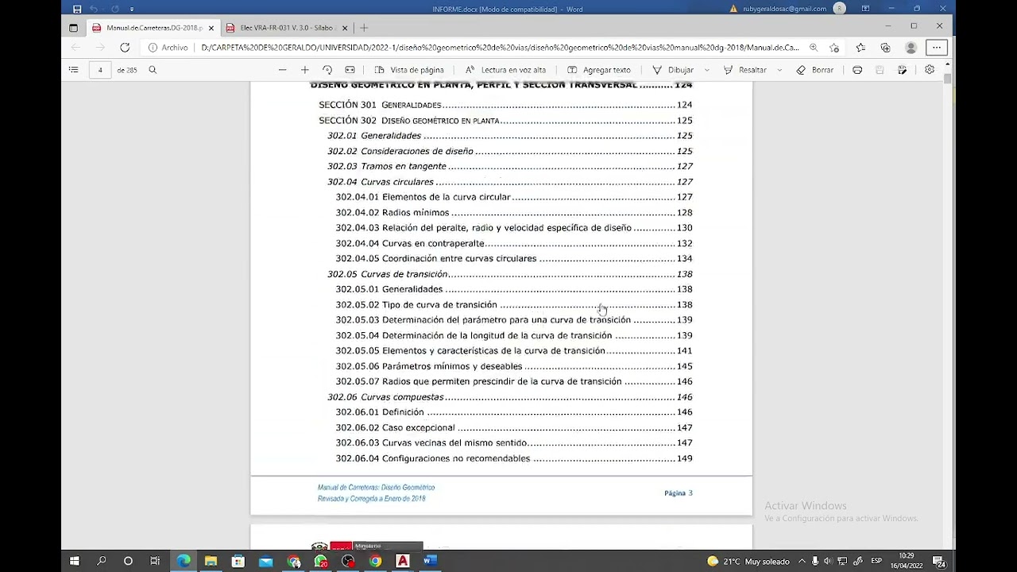Select the Agregar texto tool
Viewport: 1017px width, 572px height.
pos(599,70)
